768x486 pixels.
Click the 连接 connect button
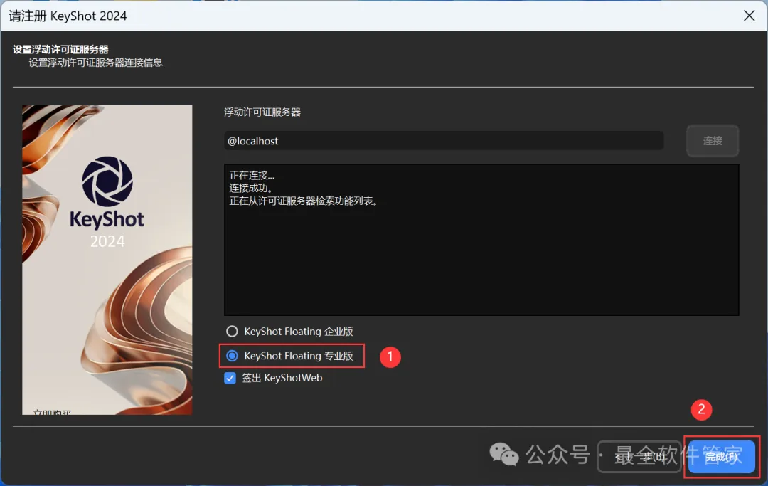coord(713,141)
